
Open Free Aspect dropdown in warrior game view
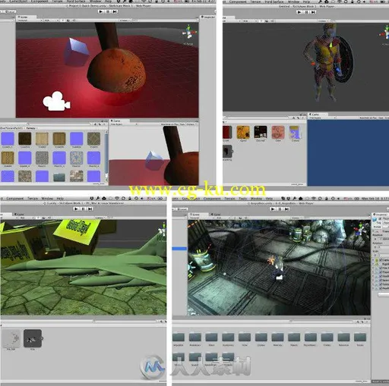pyautogui.click(x=321, y=118)
